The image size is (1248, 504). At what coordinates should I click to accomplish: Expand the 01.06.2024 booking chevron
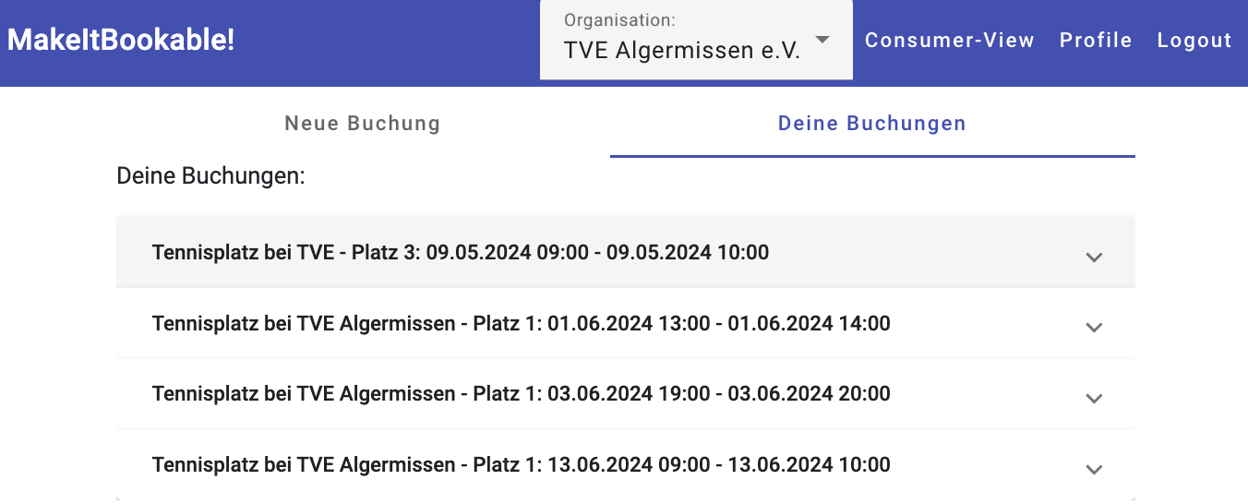(1094, 327)
